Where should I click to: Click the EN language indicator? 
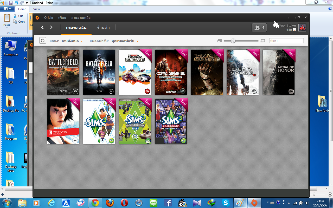pyautogui.click(x=266, y=202)
